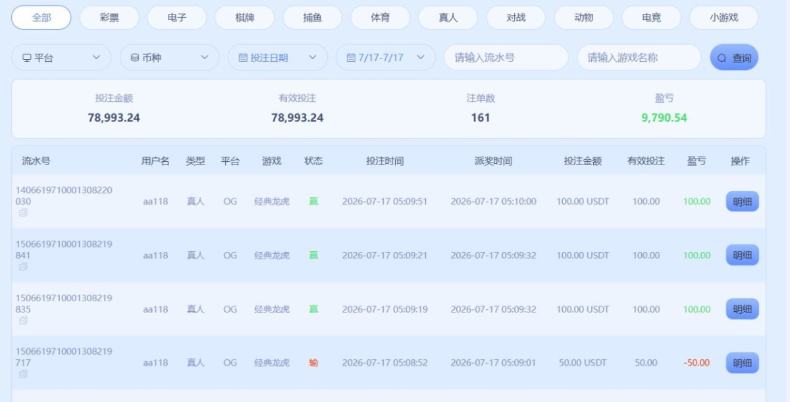Focus the 请输入游戏名称 input field

click(x=639, y=57)
